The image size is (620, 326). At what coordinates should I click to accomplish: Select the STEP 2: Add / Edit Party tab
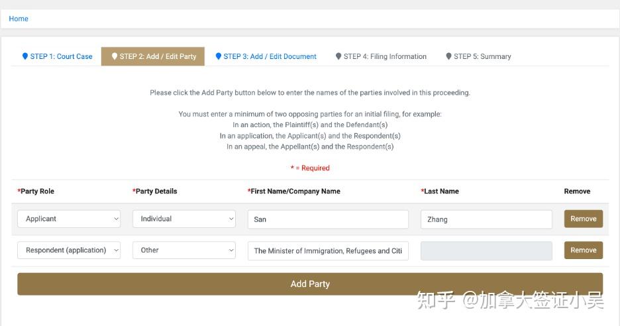[x=158, y=56]
